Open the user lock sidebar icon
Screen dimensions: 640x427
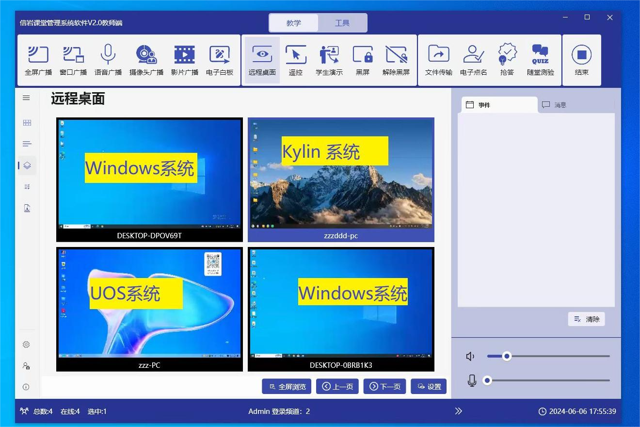tap(26, 366)
